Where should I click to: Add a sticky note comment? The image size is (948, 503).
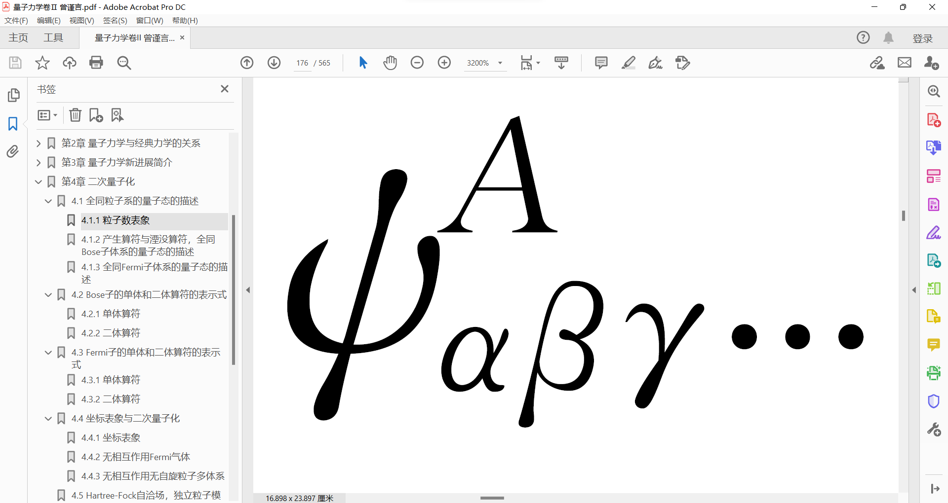click(x=601, y=63)
